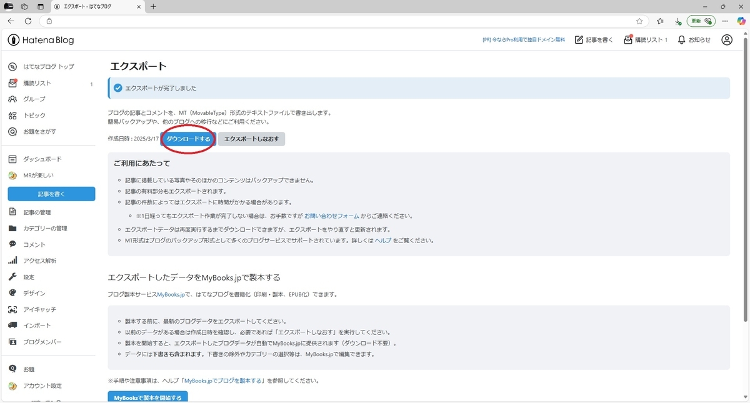Open new tab with plus icon
This screenshot has width=750, height=403.
click(x=154, y=6)
